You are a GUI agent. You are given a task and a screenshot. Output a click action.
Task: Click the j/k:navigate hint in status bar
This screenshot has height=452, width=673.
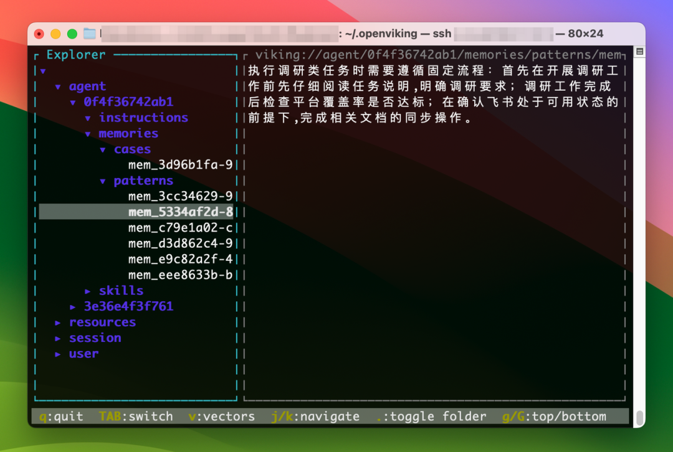[315, 417]
